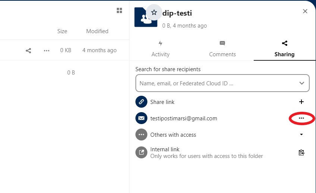Image resolution: width=316 pixels, height=193 pixels.
Task: Create new share link with plus icon
Action: tap(301, 102)
